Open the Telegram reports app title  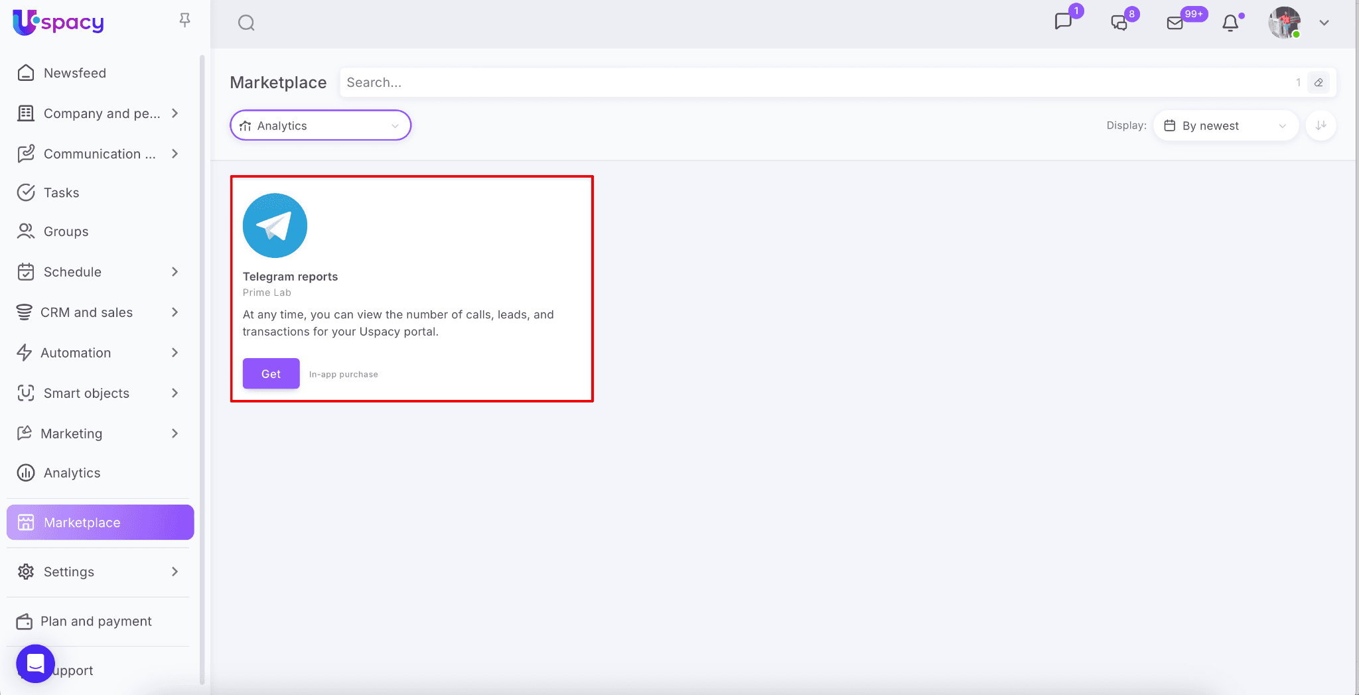(x=290, y=277)
